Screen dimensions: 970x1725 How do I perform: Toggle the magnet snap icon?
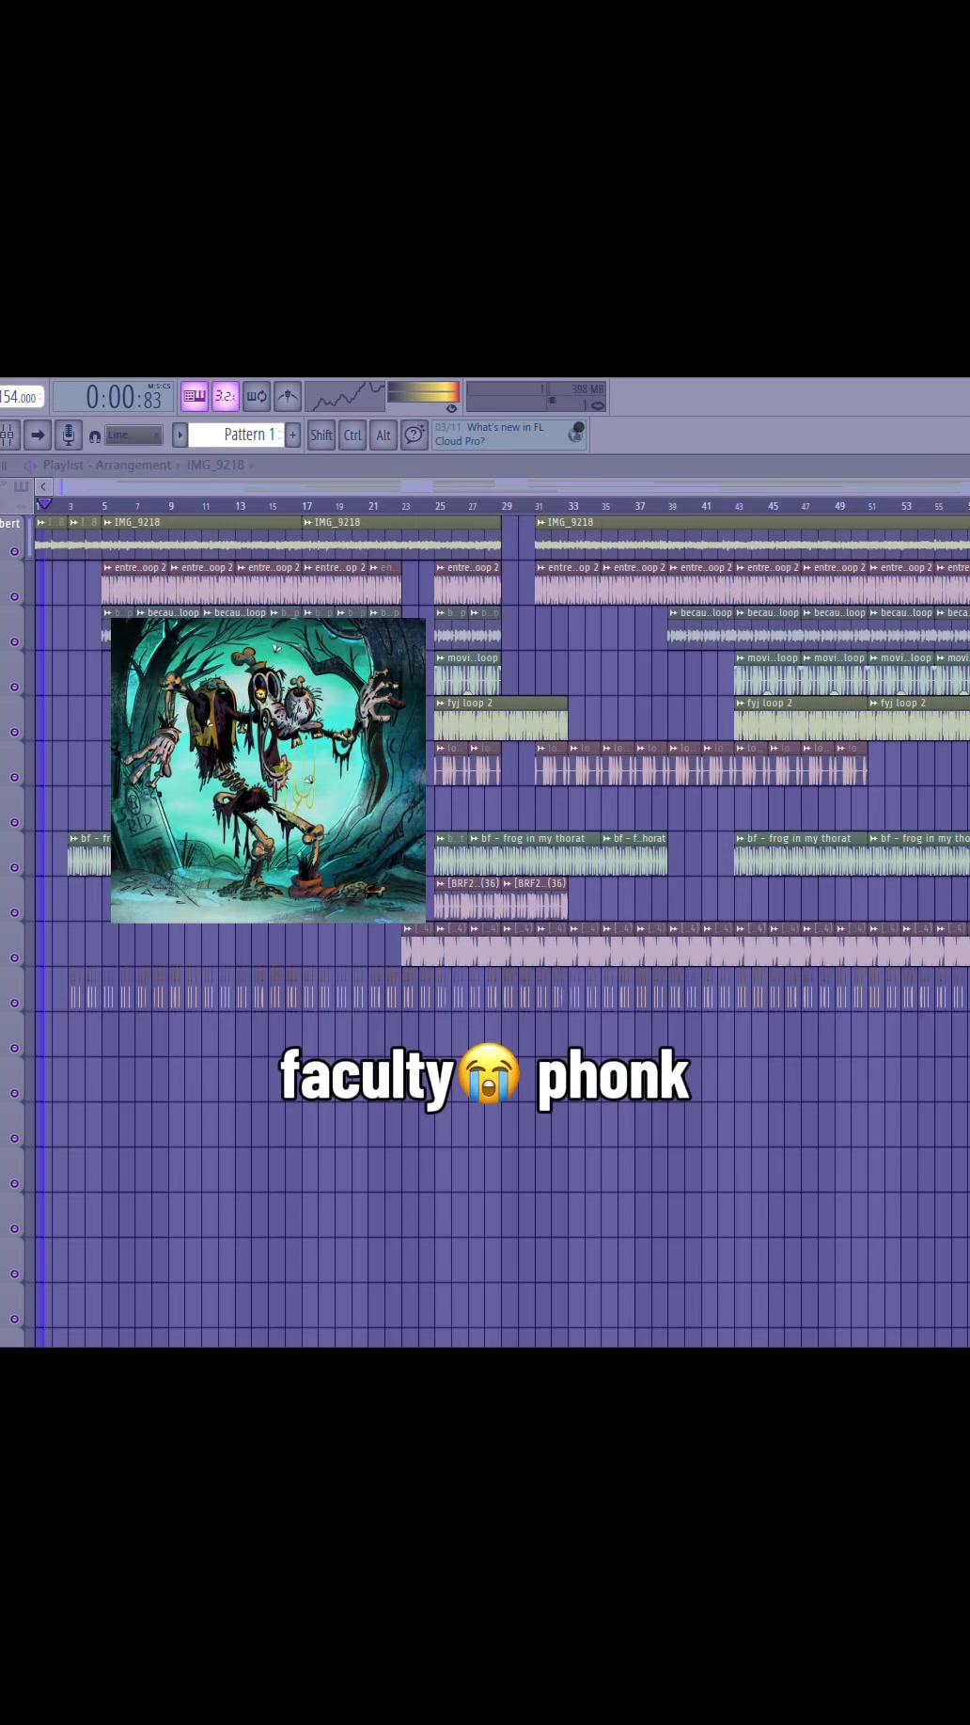point(95,436)
